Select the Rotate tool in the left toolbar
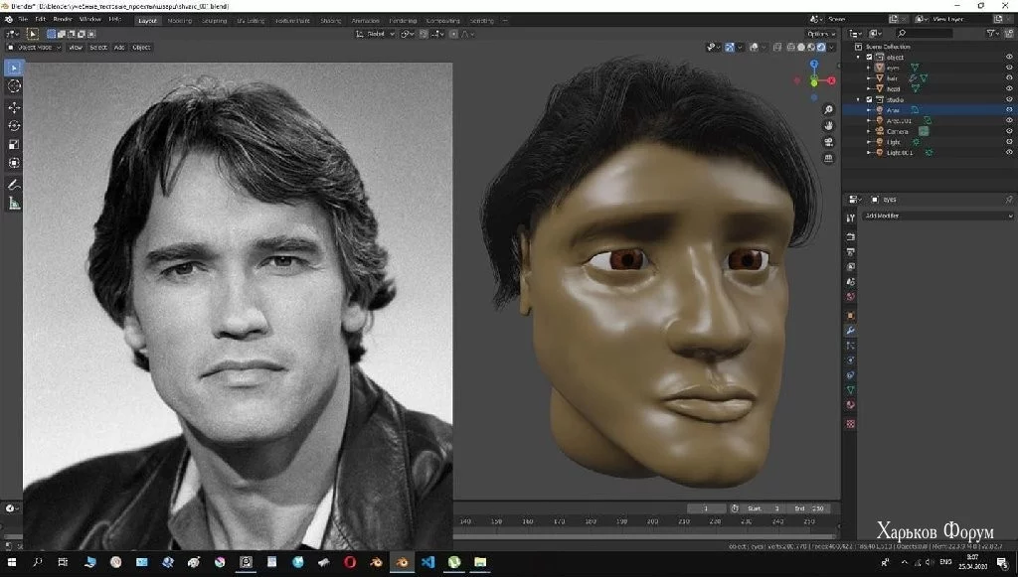Screen dimensions: 1018x577 pos(14,126)
